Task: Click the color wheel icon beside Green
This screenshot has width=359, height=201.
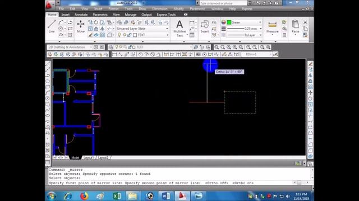Action: (223, 22)
